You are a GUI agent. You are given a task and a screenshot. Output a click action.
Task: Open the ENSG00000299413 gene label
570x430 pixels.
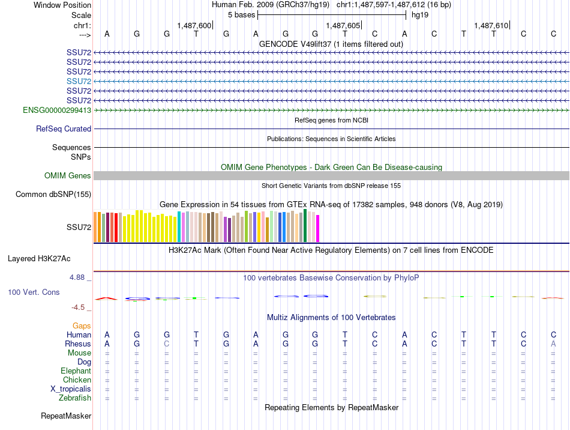(57, 110)
